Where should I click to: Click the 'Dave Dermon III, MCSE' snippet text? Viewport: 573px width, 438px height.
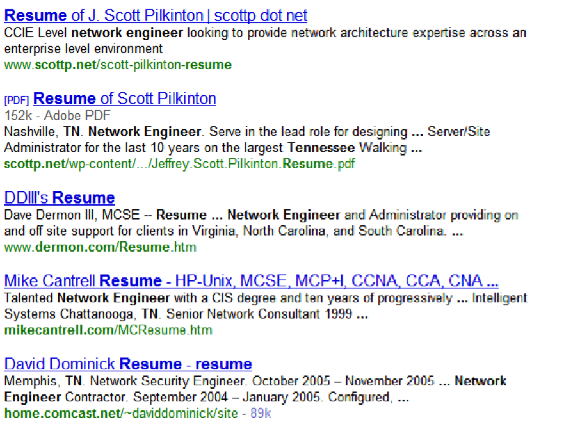coord(72,215)
